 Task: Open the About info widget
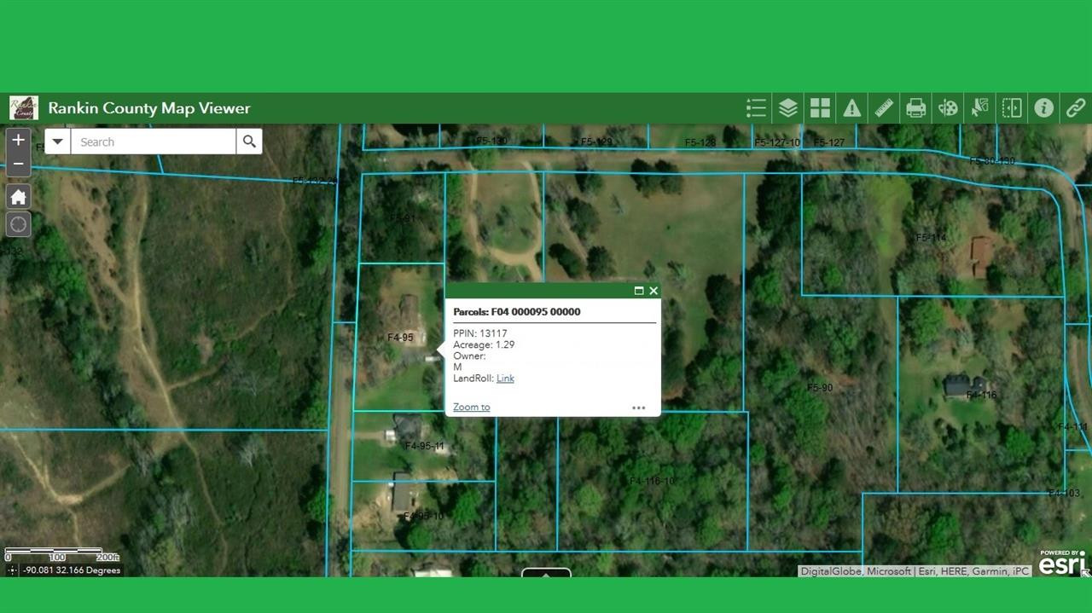pos(1043,108)
